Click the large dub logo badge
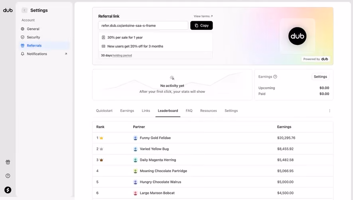The image size is (353, 200). [x=298, y=36]
